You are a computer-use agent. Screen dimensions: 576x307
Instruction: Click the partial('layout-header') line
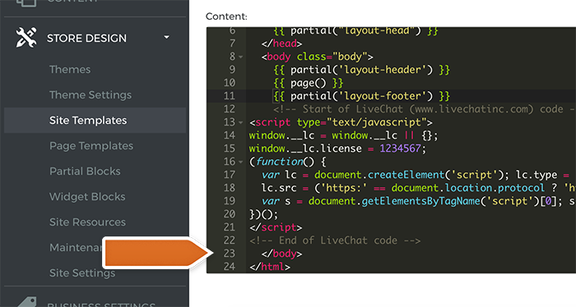pos(361,70)
